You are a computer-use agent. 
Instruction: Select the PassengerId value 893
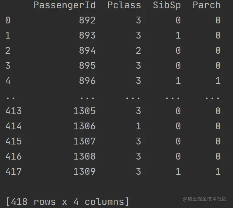[x=87, y=36]
